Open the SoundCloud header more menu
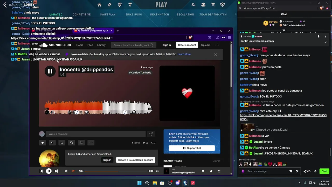Viewport: 332px width, 187px height. (217, 45)
